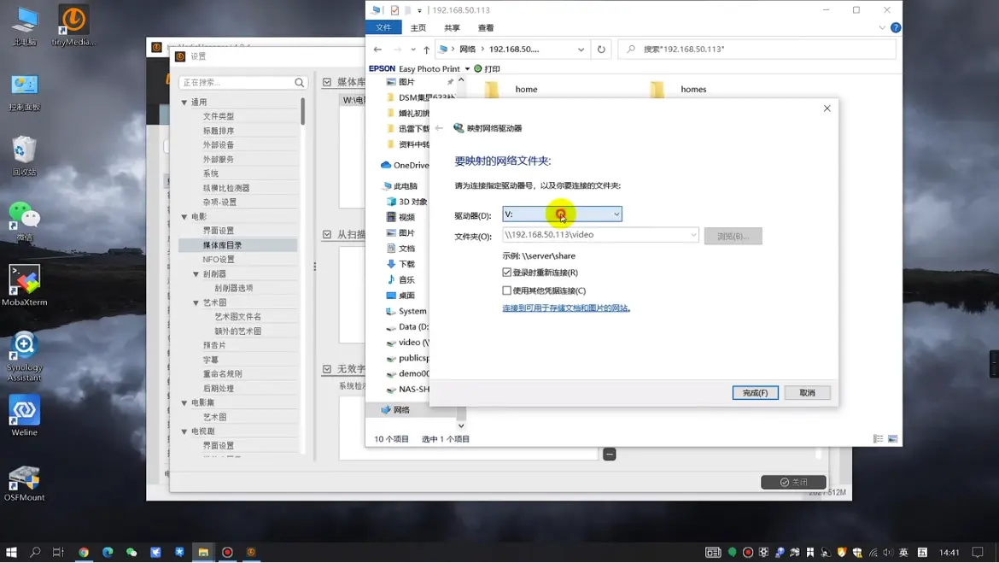Click the up-arrow navigation icon in Explorer
This screenshot has width=999, height=563.
click(x=427, y=50)
